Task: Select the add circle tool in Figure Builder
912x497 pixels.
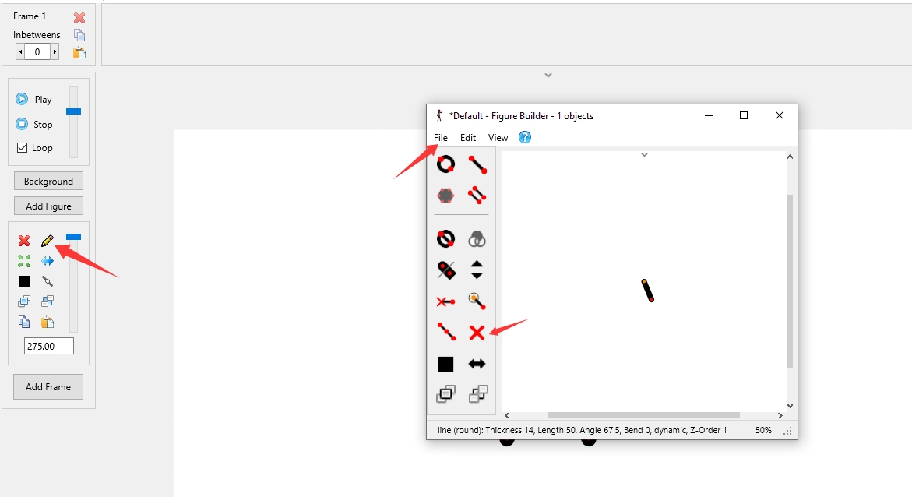Action: pos(445,164)
